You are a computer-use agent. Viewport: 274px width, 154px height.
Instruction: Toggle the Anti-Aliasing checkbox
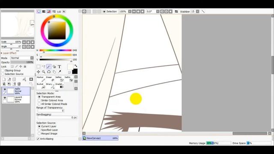click(x=38, y=139)
